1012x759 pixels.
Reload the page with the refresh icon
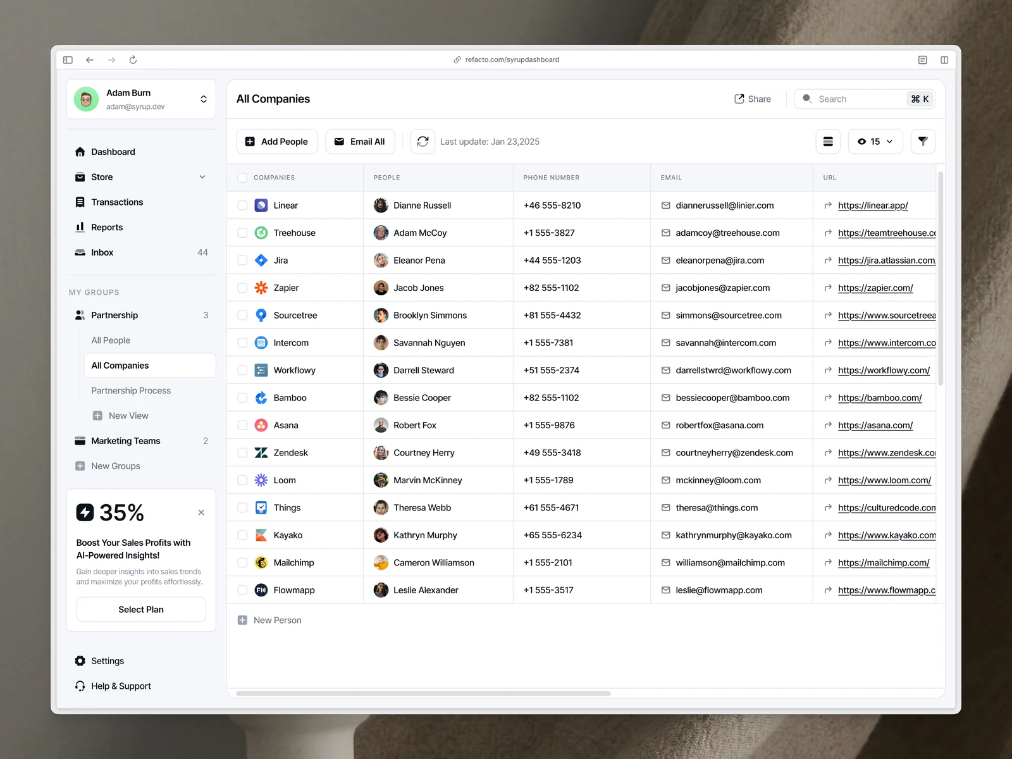click(133, 60)
